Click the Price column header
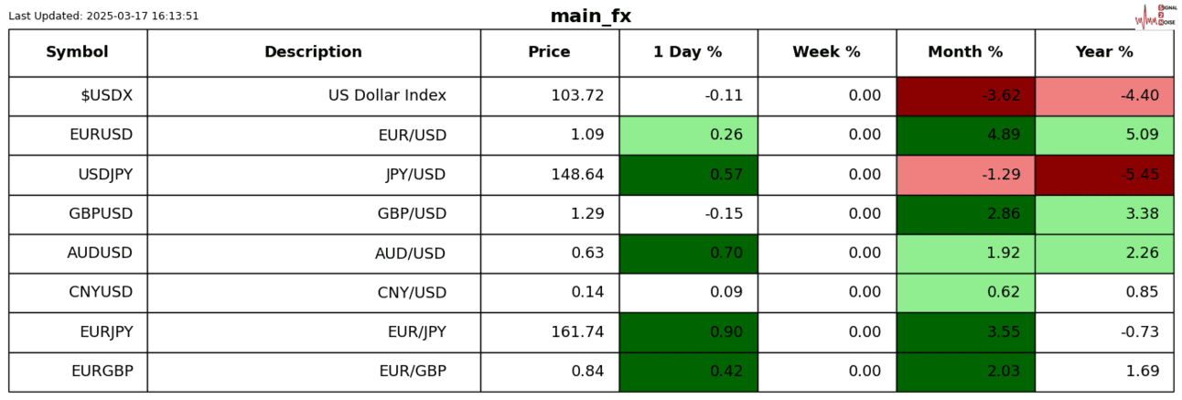 tap(549, 53)
